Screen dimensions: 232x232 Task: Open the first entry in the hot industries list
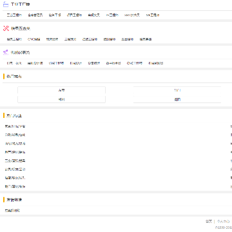coord(15,126)
